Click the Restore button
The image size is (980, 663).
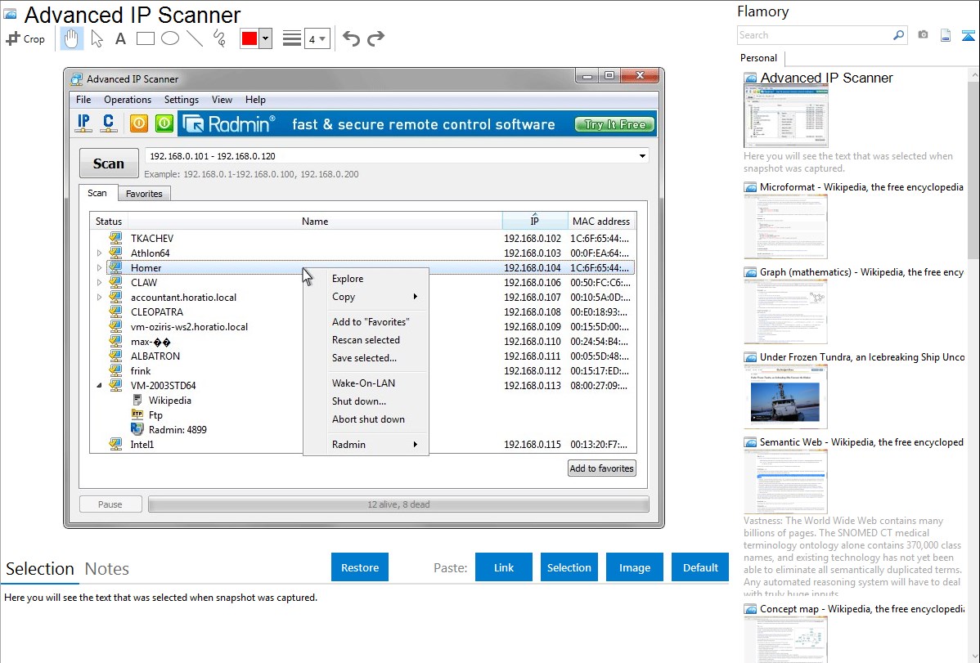point(359,567)
